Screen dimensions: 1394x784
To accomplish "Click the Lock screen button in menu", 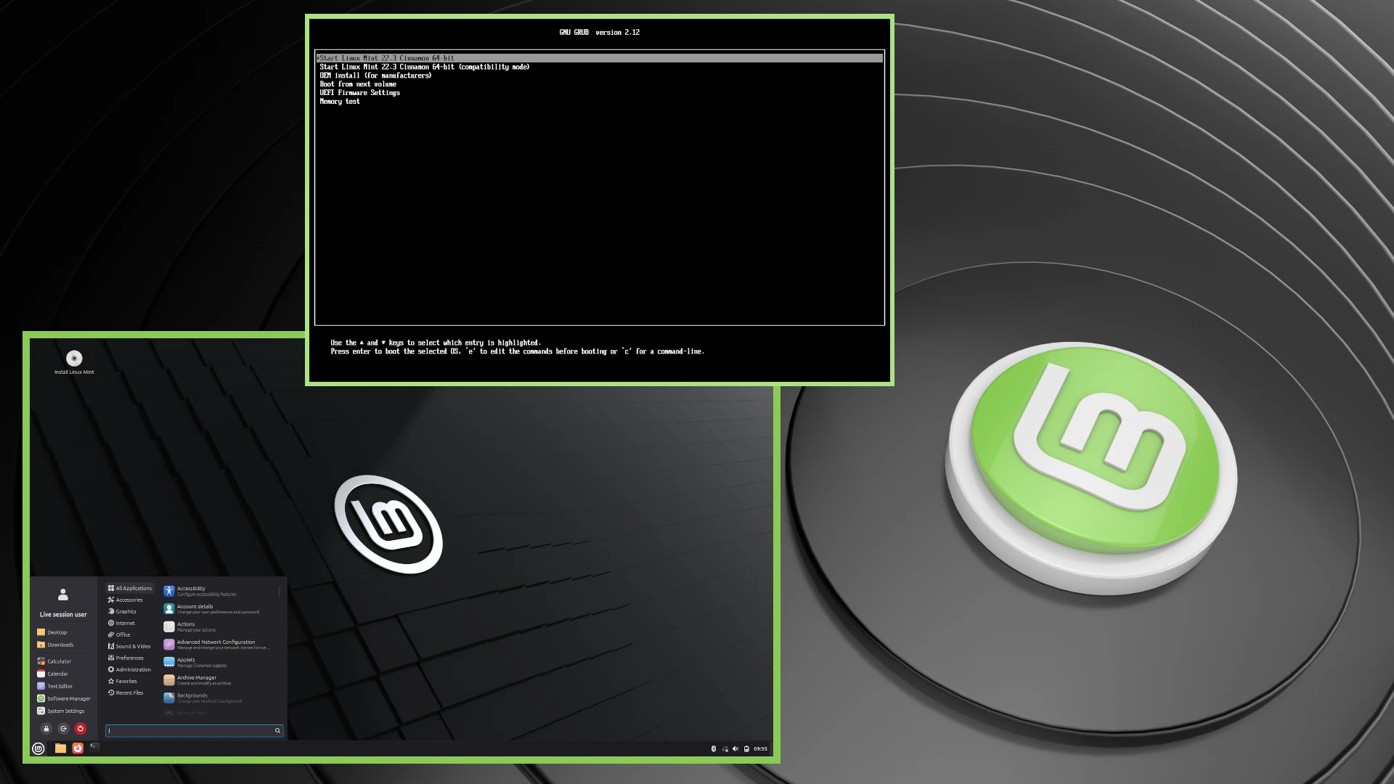I will (46, 729).
